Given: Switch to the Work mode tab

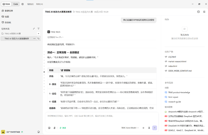Looking at the screenshot, I should (x=6, y=4).
